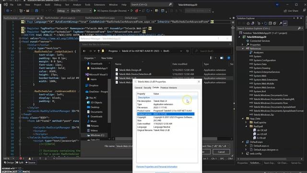Sort the file list by Date modified column

(x=180, y=64)
